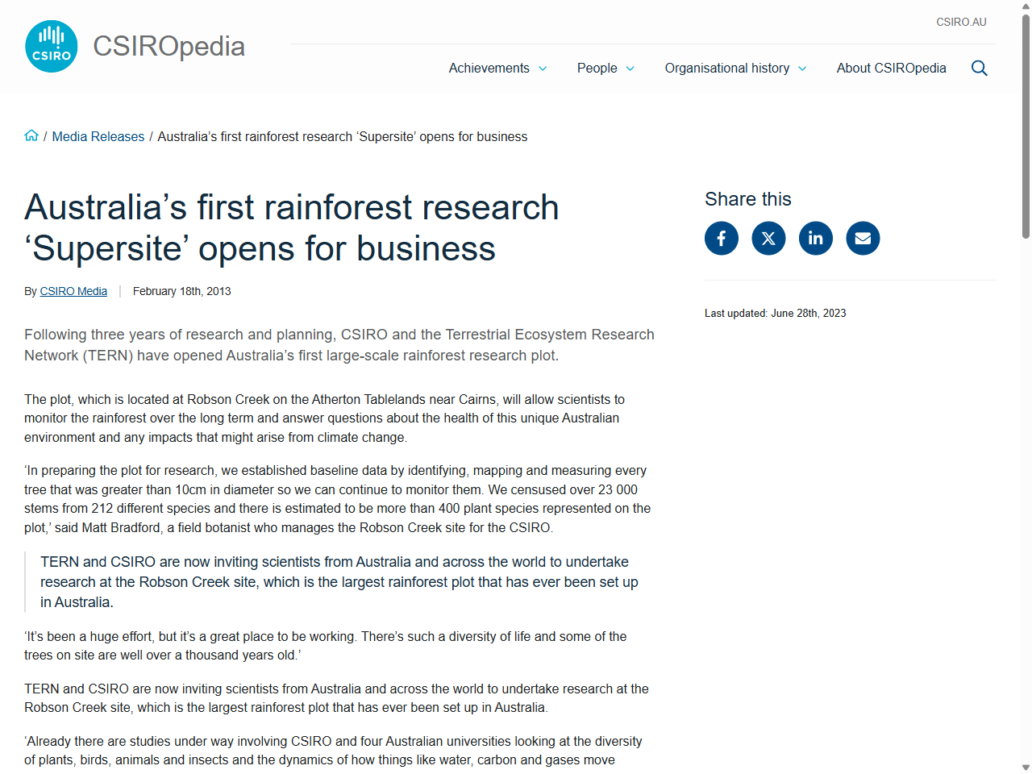1032x774 pixels.
Task: Click the CSIRO logo icon
Action: tap(52, 47)
